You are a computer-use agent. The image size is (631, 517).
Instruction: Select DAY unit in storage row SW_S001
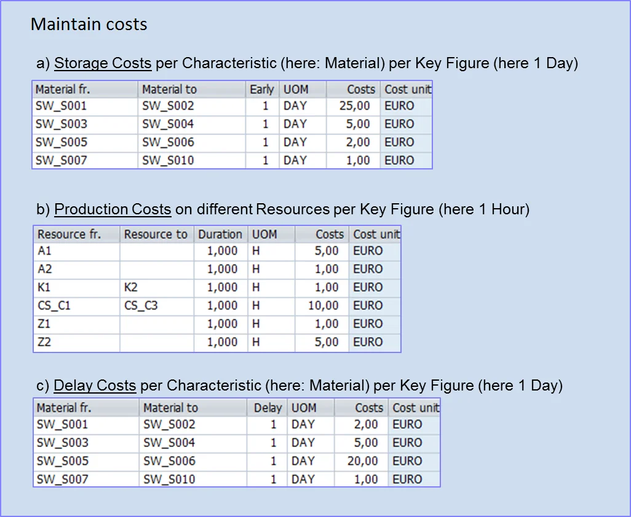click(303, 106)
